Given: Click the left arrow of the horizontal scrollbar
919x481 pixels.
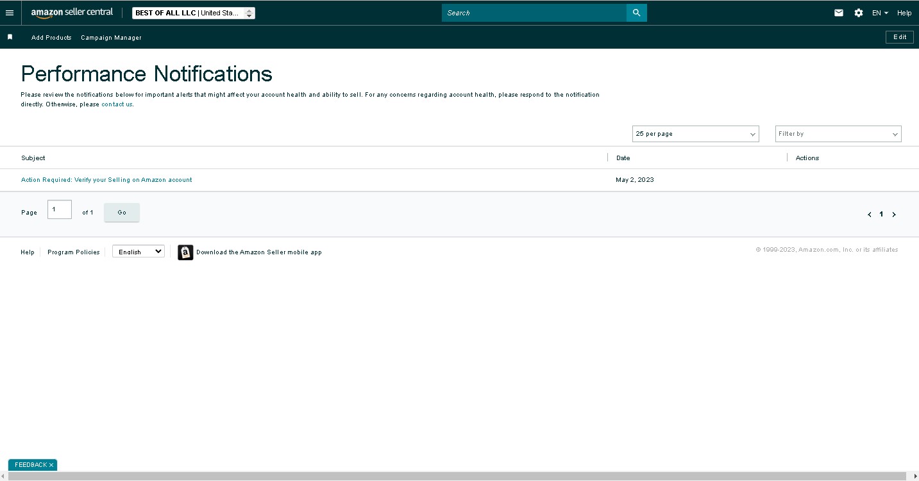Looking at the screenshot, I should 4,477.
